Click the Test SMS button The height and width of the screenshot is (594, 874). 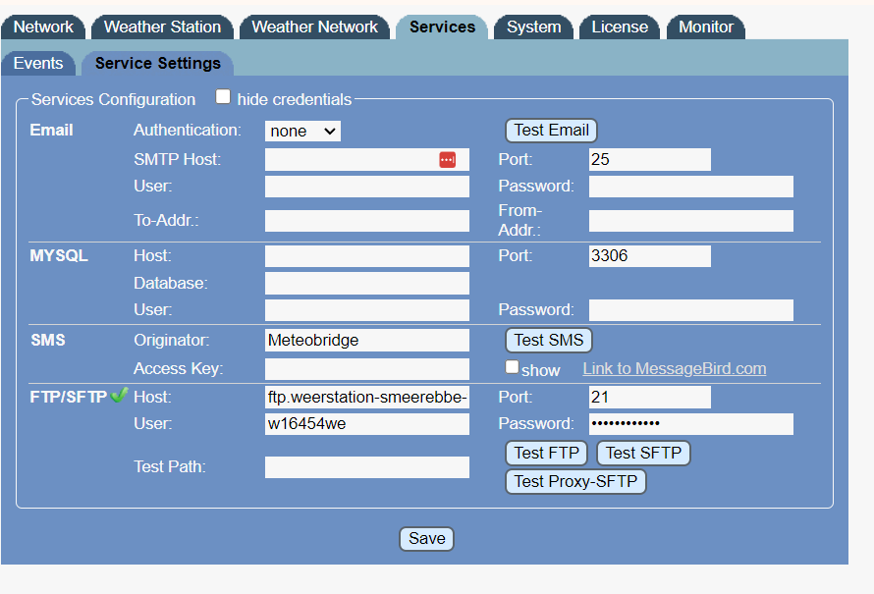click(548, 340)
